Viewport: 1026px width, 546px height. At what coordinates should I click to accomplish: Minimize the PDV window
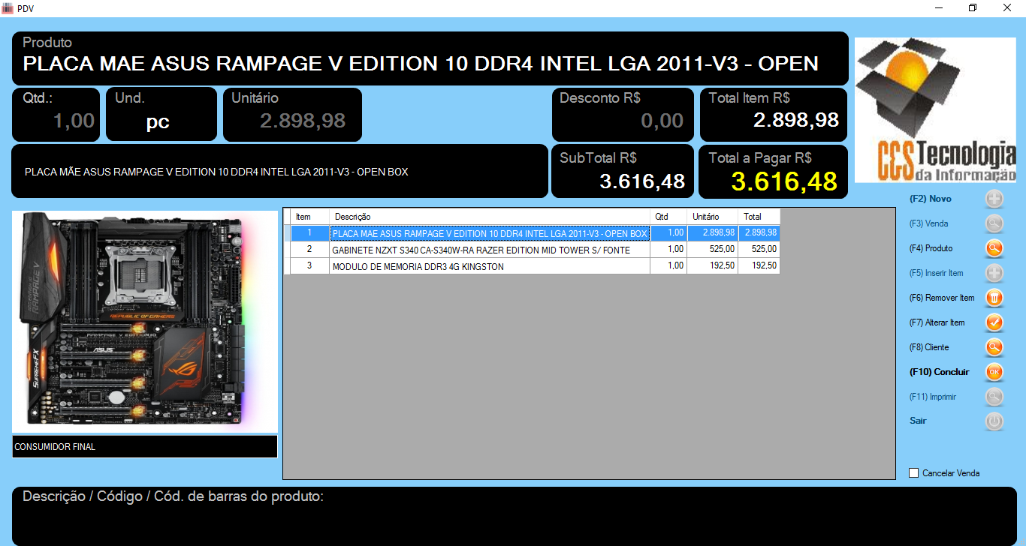[939, 7]
